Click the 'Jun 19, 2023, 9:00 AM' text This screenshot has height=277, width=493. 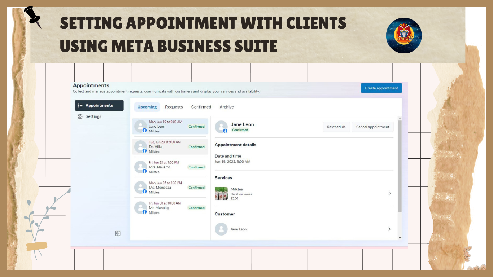[232, 162]
